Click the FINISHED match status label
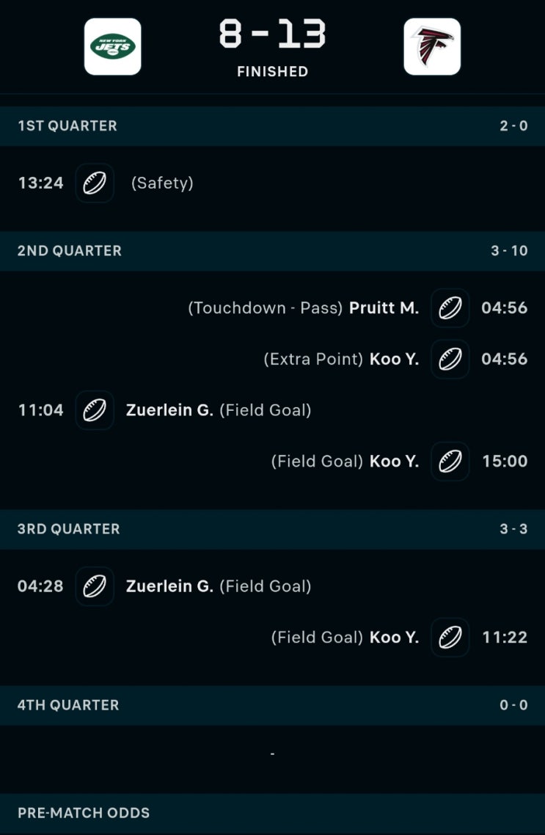Viewport: 545px width, 835px height. tap(273, 71)
